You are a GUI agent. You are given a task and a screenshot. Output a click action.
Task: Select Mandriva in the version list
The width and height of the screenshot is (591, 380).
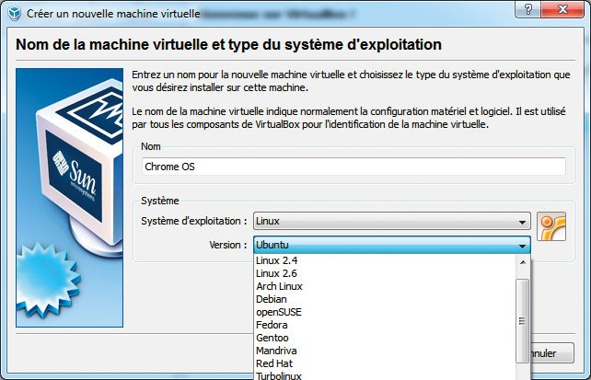[x=385, y=351]
